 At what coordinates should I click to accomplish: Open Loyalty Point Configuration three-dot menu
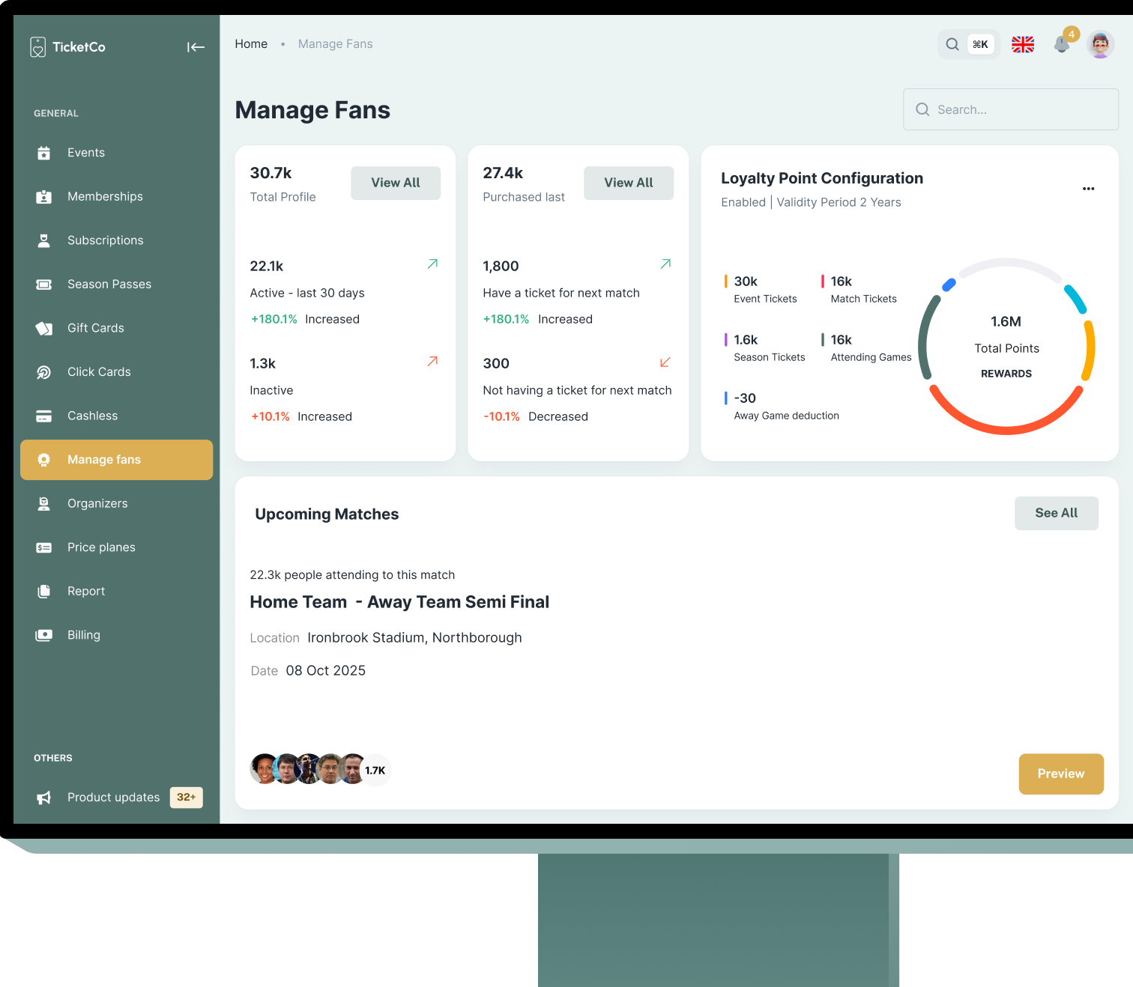1088,189
